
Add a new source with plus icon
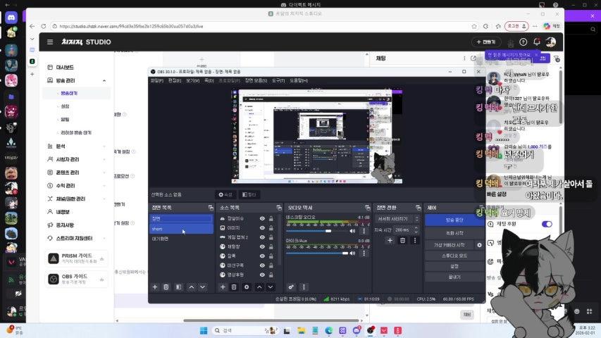point(222,287)
